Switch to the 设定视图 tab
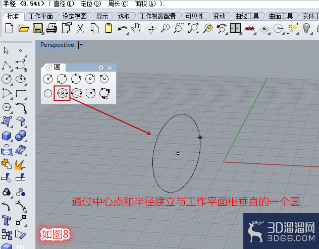This screenshot has width=319, height=249. click(75, 16)
